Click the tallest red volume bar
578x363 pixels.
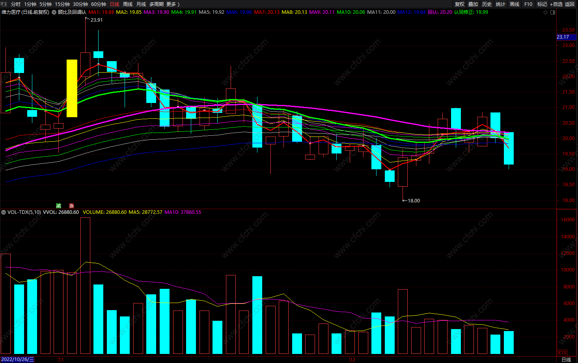[x=85, y=286]
